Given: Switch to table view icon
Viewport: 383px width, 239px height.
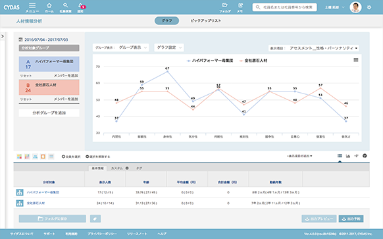Looking at the screenshot, I should (340, 155).
